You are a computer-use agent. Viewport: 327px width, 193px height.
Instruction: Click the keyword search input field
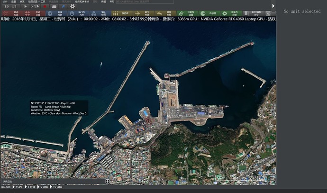pyautogui.click(x=145, y=1)
